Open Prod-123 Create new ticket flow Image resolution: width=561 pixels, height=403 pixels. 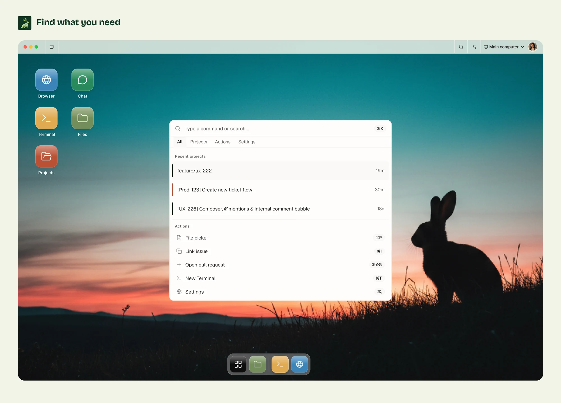point(280,190)
